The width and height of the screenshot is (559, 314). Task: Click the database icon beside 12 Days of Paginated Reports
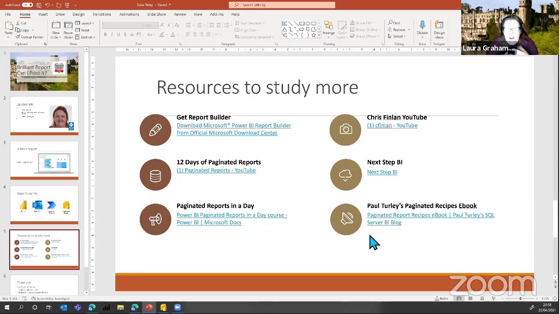[x=155, y=175]
